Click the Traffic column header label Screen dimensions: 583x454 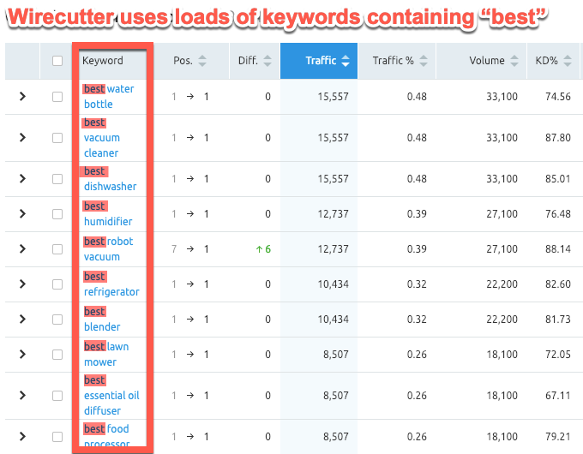pyautogui.click(x=322, y=61)
